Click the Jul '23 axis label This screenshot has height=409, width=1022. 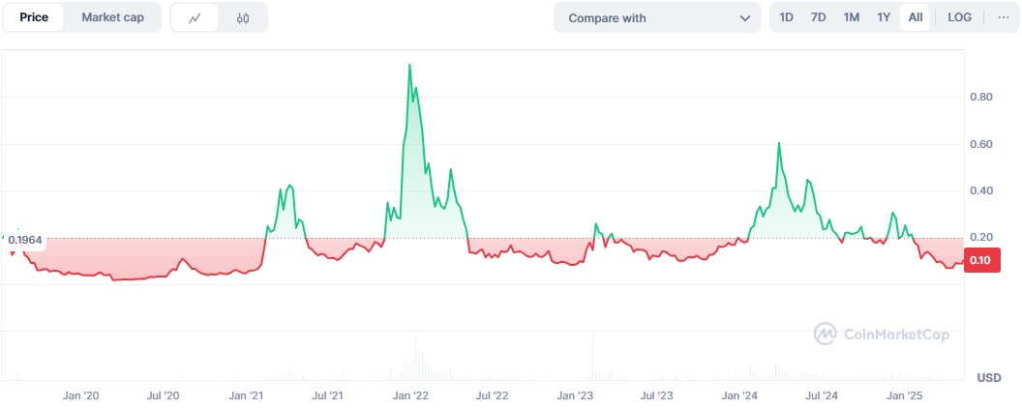pos(657,395)
